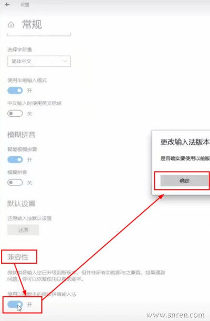Click the 更改输入法版本 dialog title
Image resolution: width=210 pixels, height=321 pixels.
pyautogui.click(x=185, y=142)
